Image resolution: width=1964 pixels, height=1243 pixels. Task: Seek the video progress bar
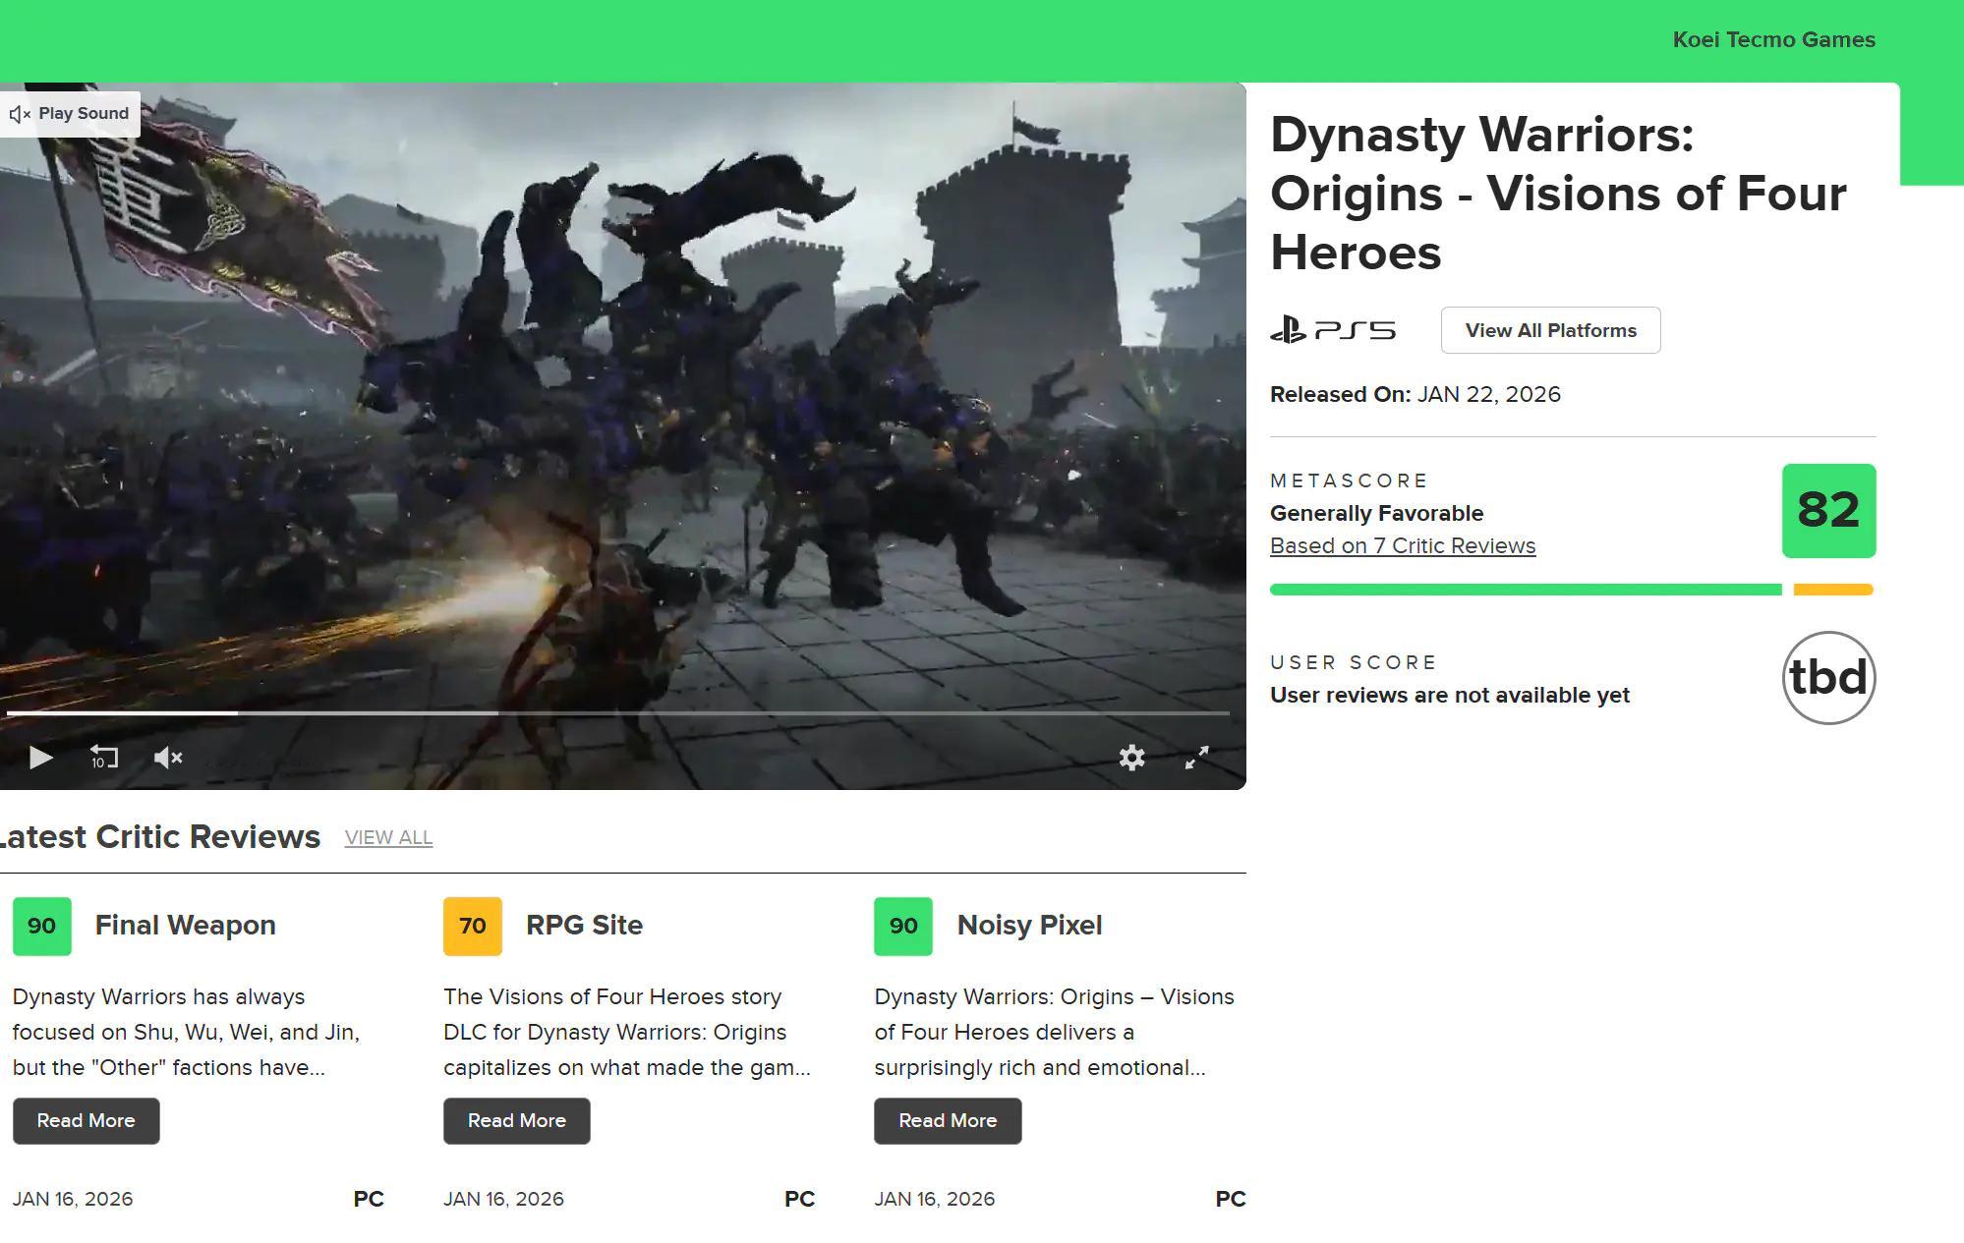click(617, 712)
